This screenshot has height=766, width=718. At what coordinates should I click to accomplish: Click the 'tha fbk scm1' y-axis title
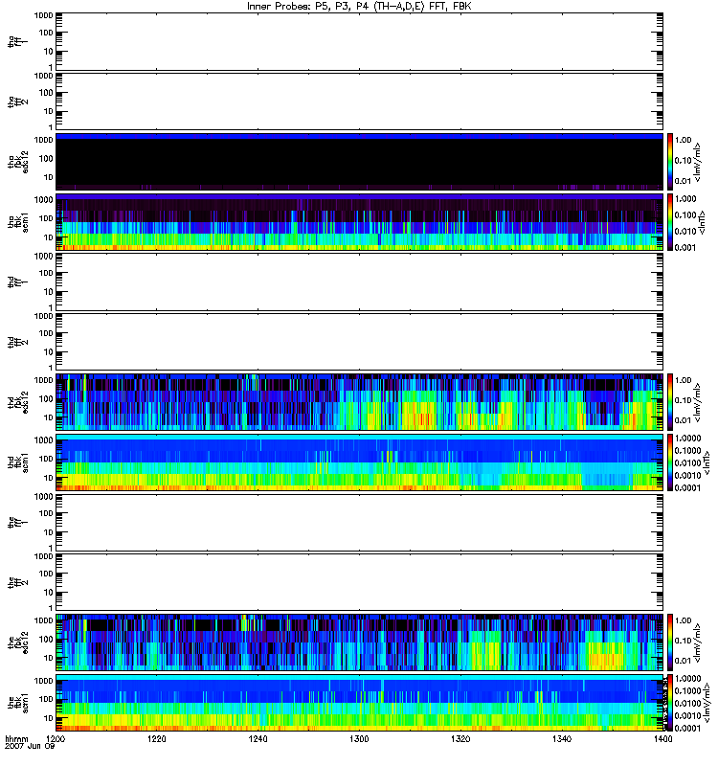coord(18,222)
